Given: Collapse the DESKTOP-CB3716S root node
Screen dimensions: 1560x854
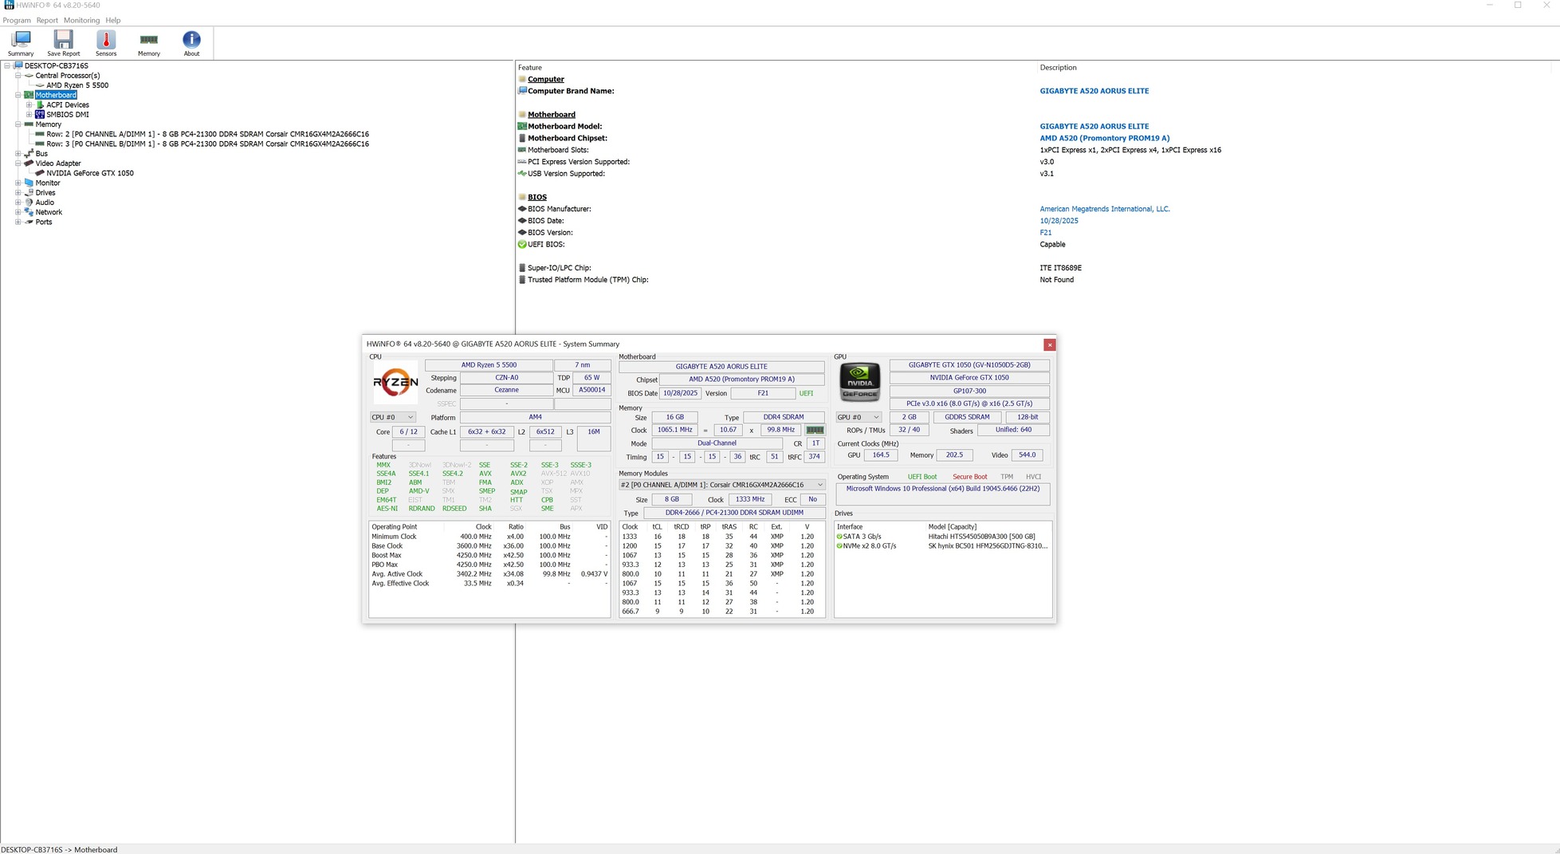Looking at the screenshot, I should 7,66.
